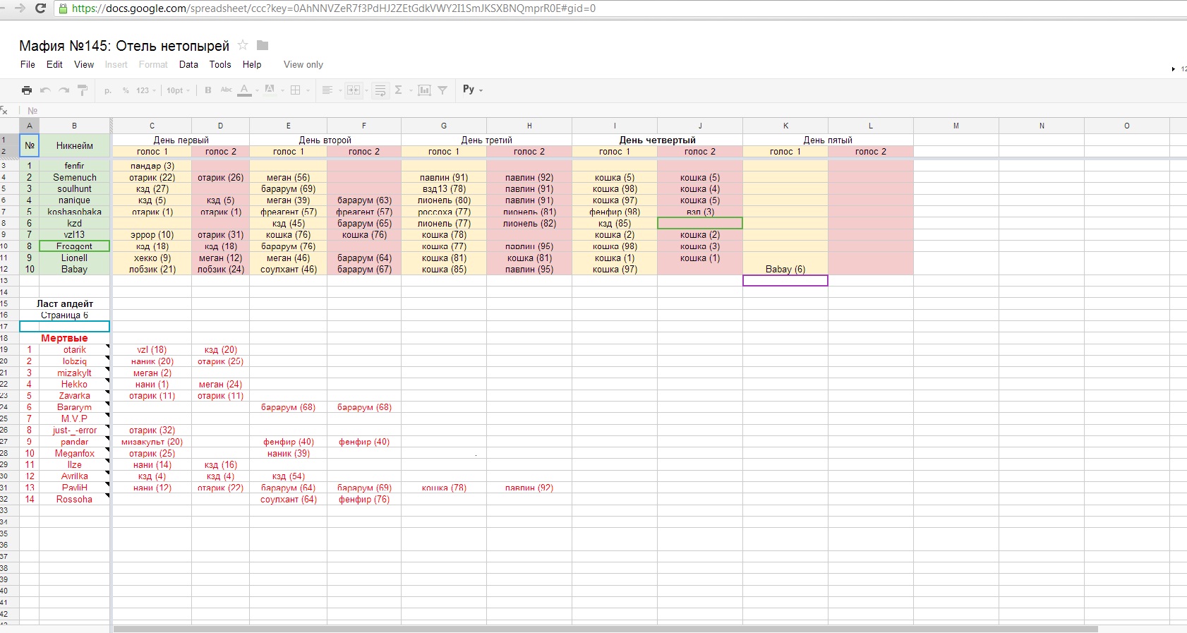Open the 10pt font size dropdown
Screen dimensions: 1187x633
178,90
